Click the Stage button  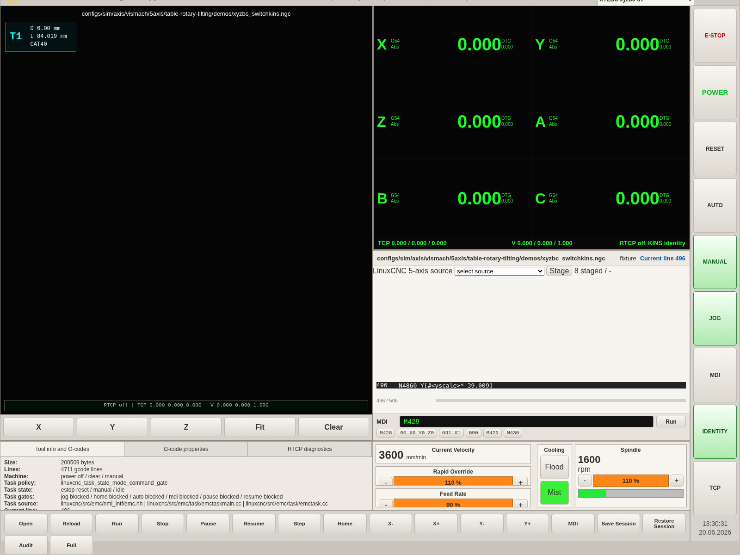click(559, 271)
